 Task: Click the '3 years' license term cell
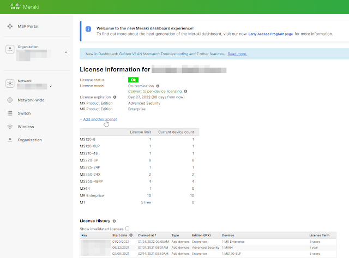click(315, 242)
